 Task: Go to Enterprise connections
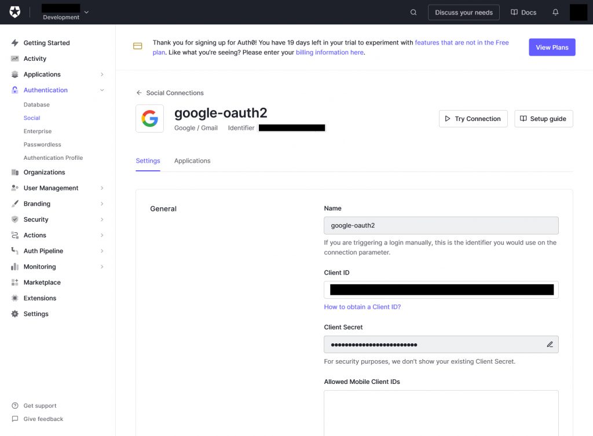(x=38, y=131)
